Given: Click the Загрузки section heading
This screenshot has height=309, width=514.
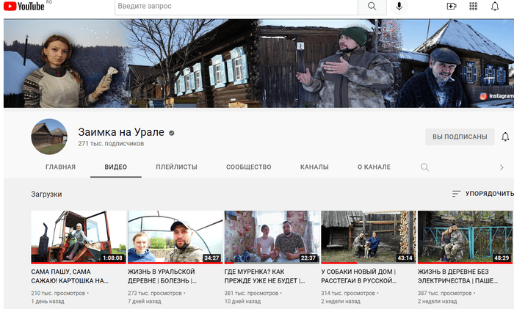Looking at the screenshot, I should click(x=46, y=194).
